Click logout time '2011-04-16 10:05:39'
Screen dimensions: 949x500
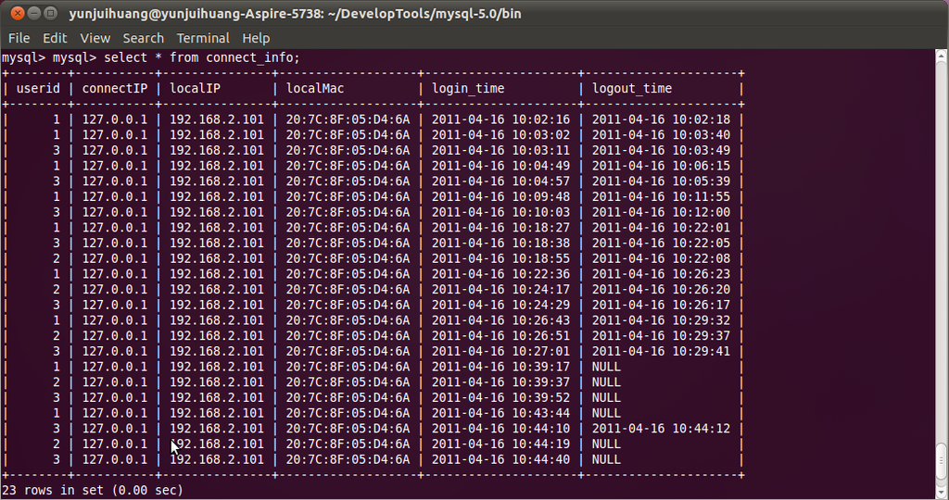[661, 181]
